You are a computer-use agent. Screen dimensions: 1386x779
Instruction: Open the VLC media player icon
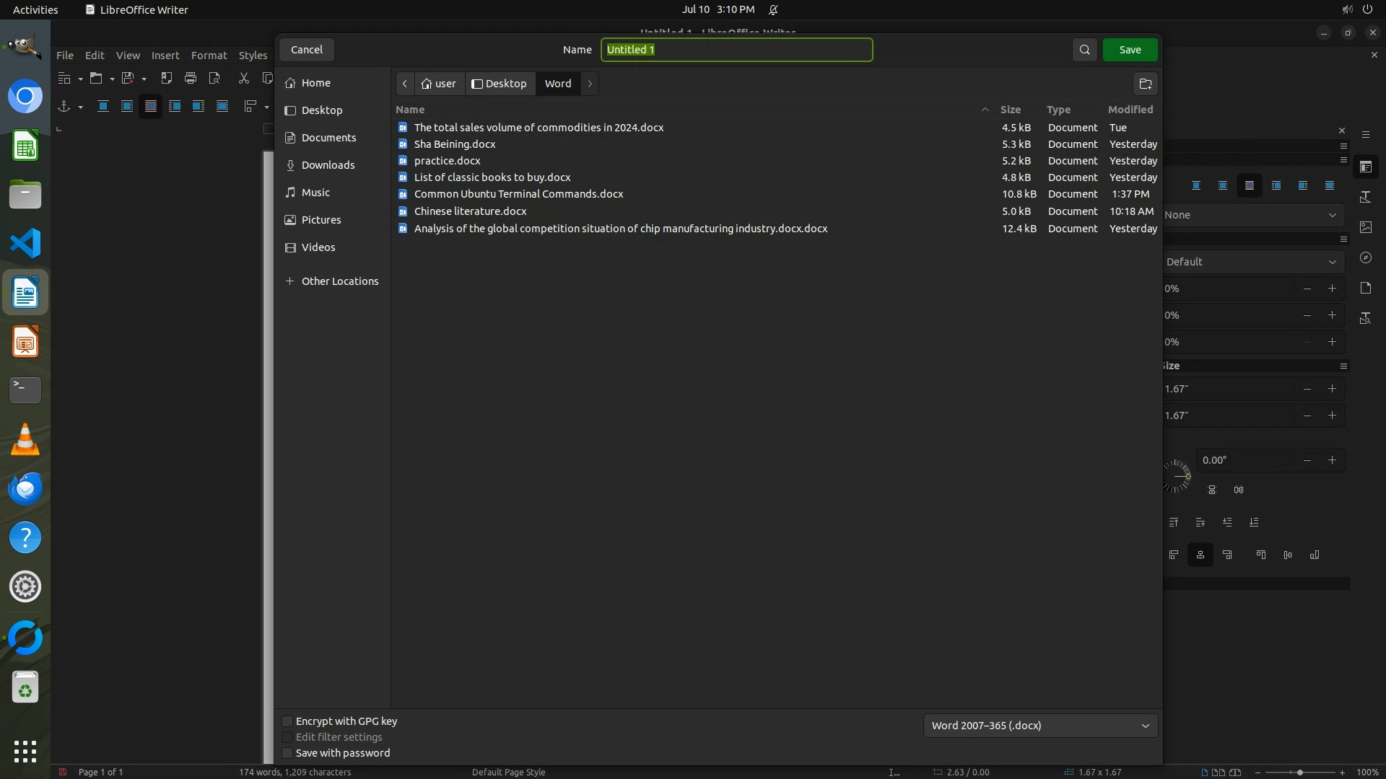point(25,440)
